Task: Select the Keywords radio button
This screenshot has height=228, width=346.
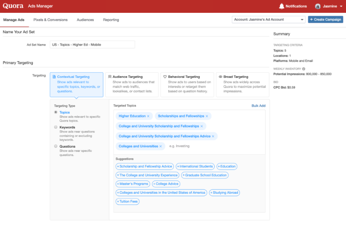Action: point(56,127)
